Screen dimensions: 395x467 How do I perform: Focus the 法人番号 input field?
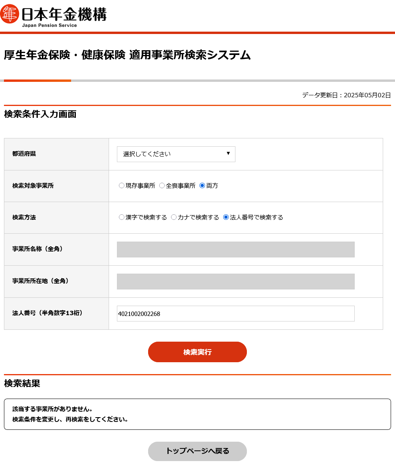[235, 314]
